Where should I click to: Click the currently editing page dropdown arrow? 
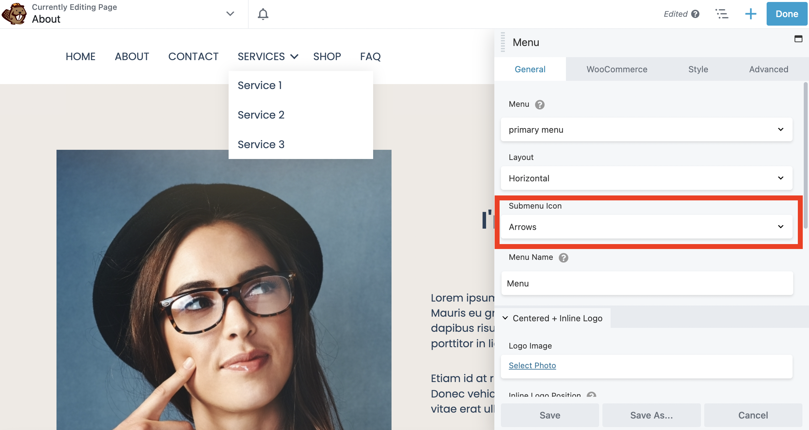pyautogui.click(x=230, y=13)
